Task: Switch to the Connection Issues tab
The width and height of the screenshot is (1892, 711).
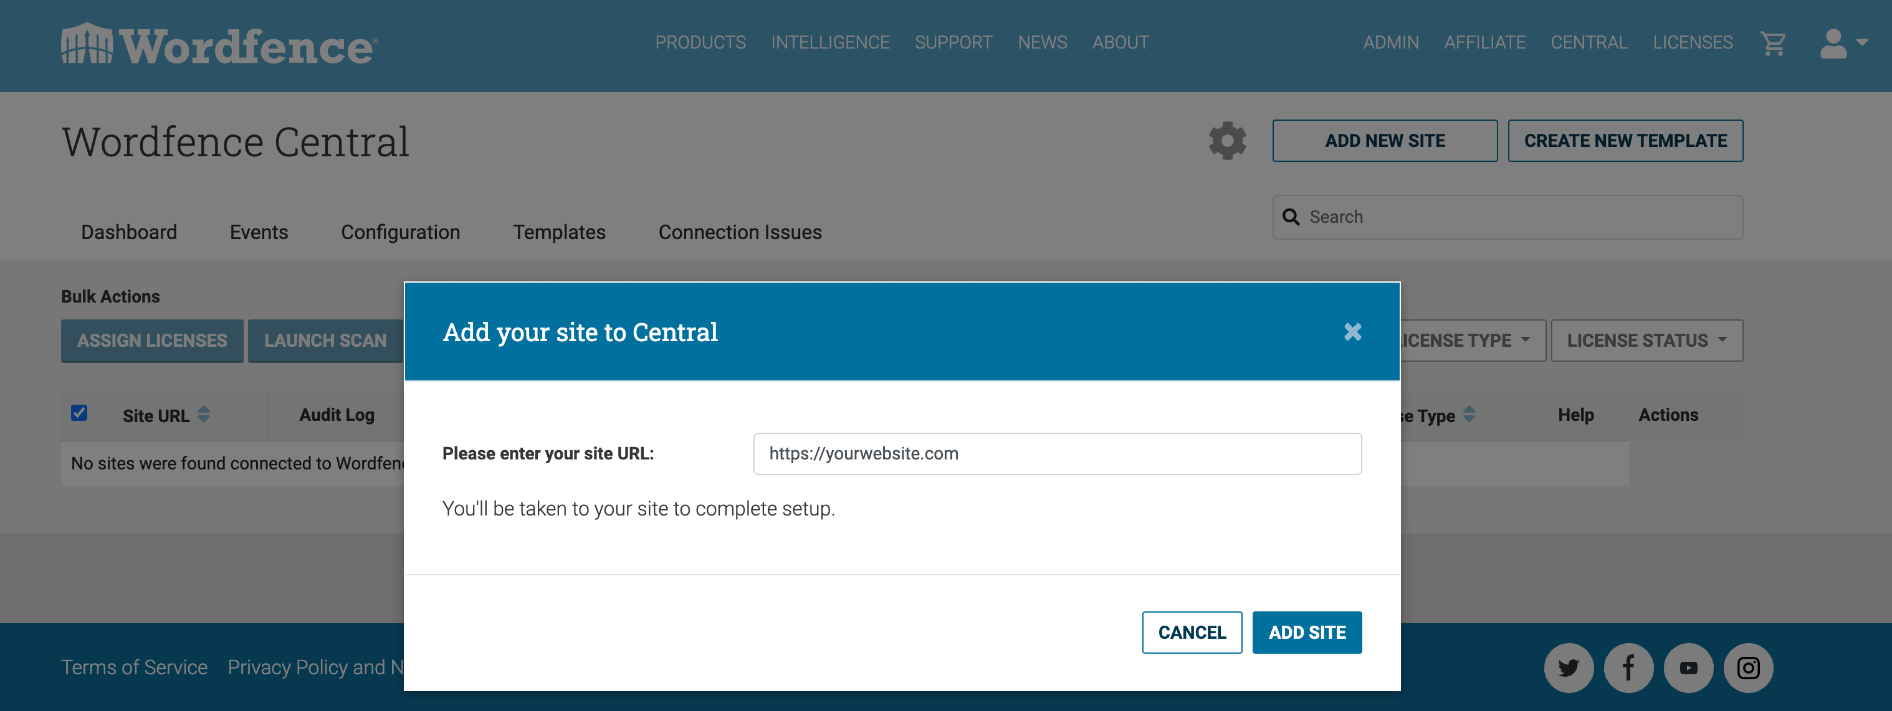Action: 740,232
